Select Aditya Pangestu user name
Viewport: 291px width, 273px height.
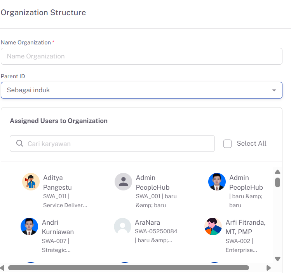coord(58,182)
